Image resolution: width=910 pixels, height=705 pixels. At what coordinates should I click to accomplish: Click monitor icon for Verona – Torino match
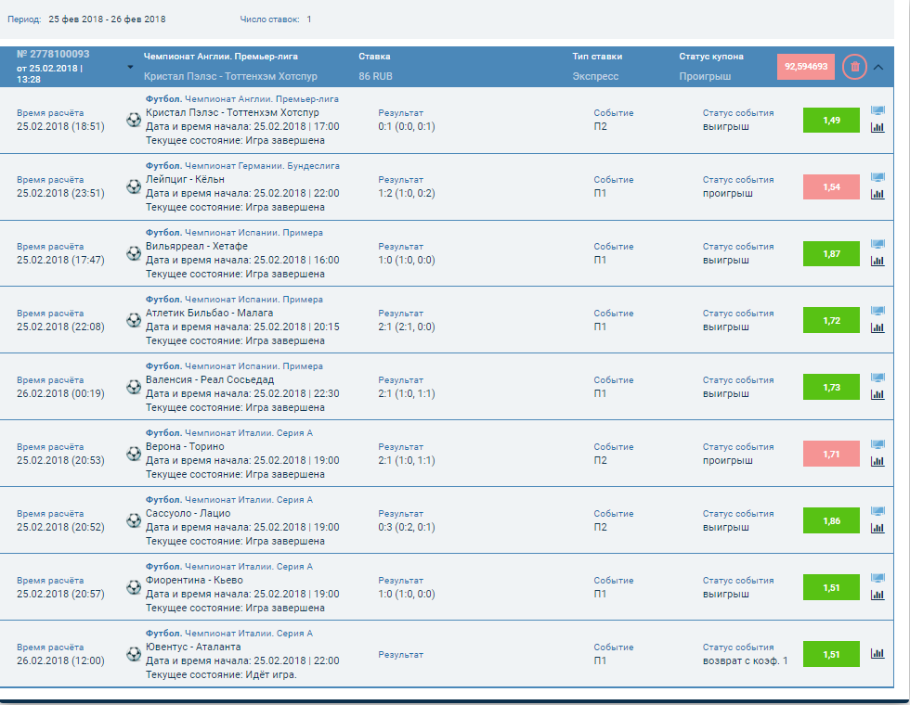tap(877, 445)
